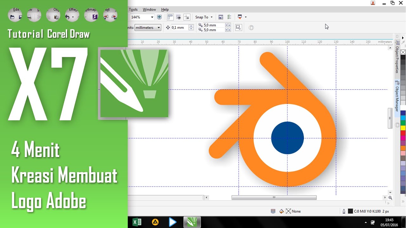This screenshot has height=228, width=406.
Task: Open the Undo history dropdown arrow
Action: click(73, 17)
